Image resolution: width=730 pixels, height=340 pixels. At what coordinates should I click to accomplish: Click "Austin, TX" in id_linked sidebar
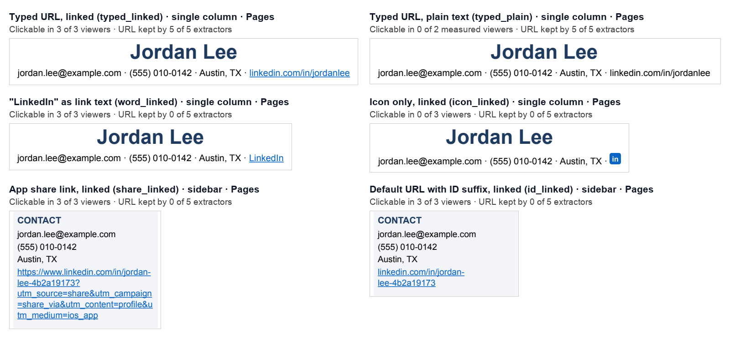tap(397, 259)
